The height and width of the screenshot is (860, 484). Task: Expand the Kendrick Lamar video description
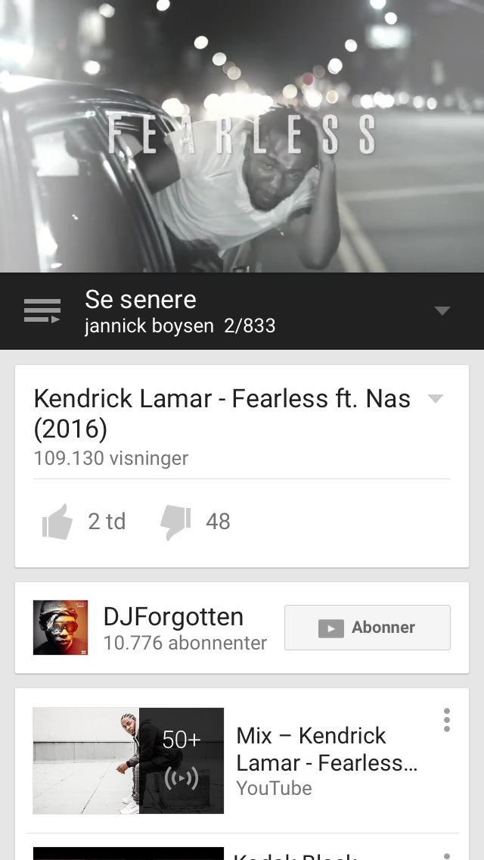(436, 399)
